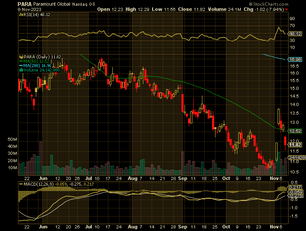This screenshot has height=231, width=306.
Task: Click the Jul label on price panel axis
Action: [89, 178]
